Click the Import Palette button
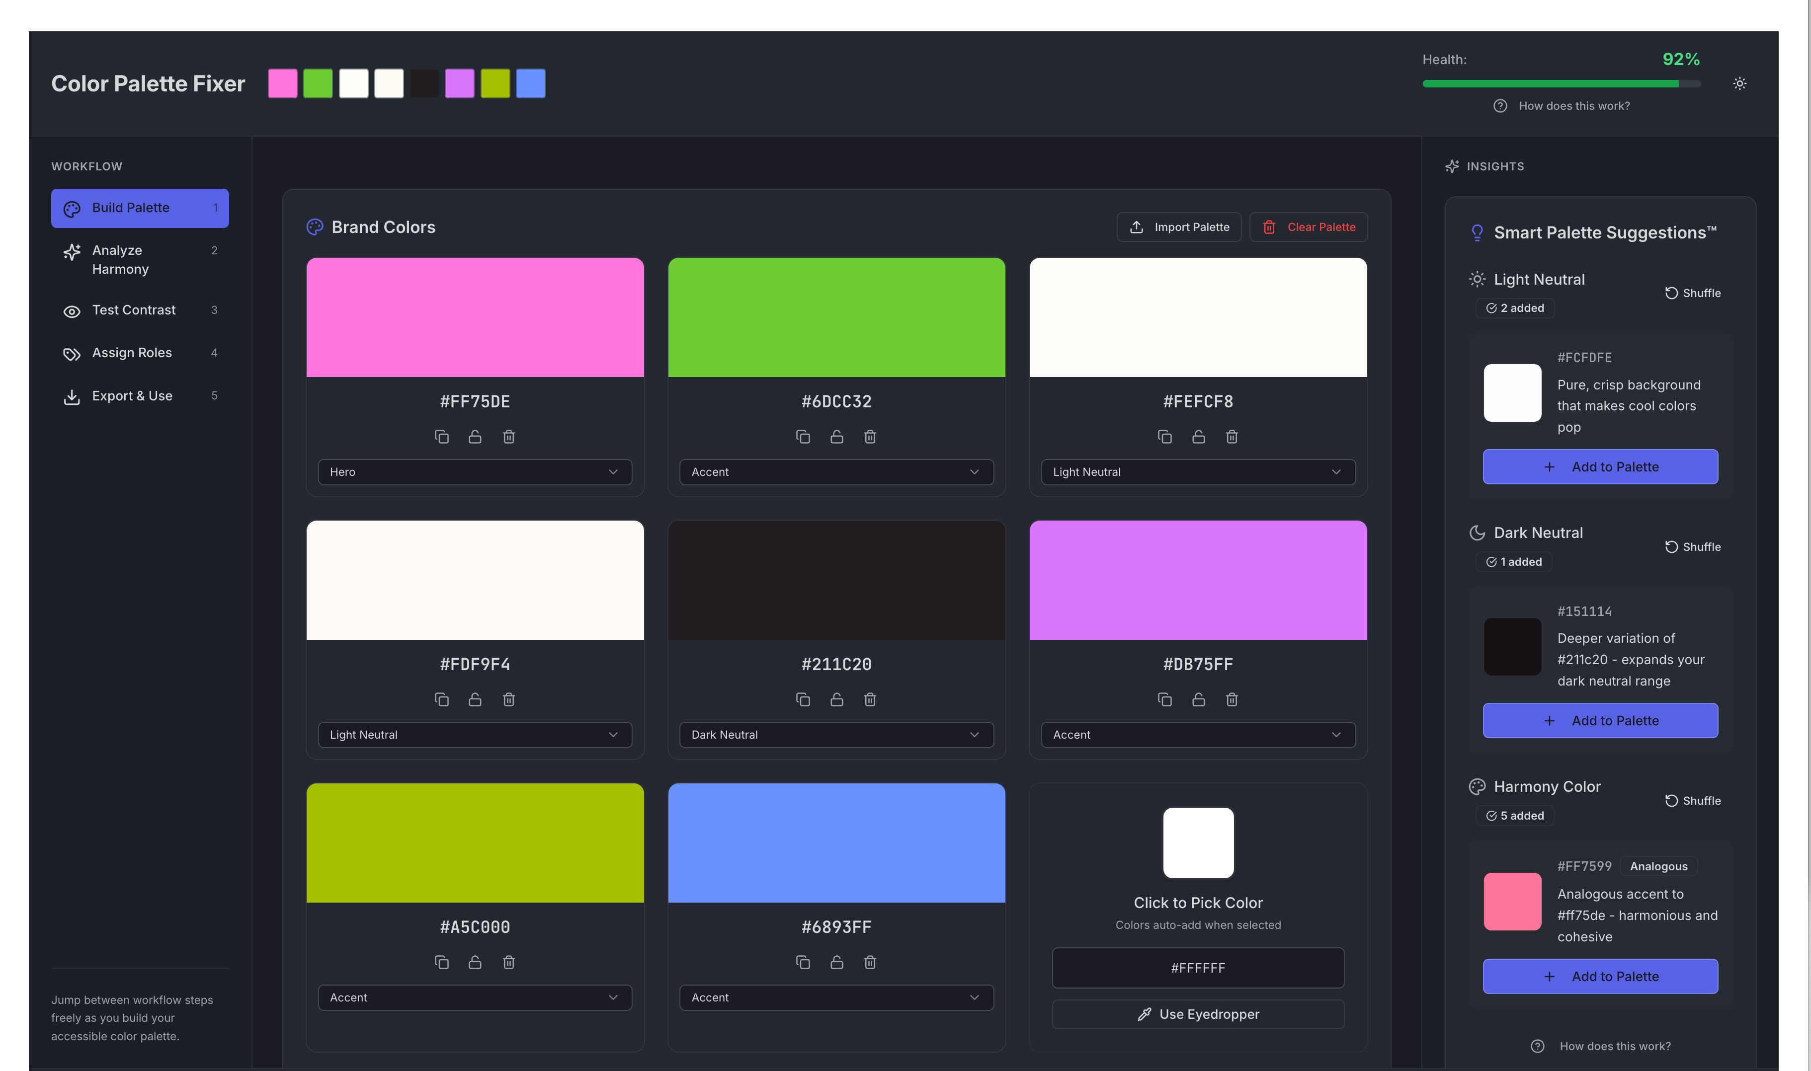Image resolution: width=1811 pixels, height=1071 pixels. click(1179, 228)
